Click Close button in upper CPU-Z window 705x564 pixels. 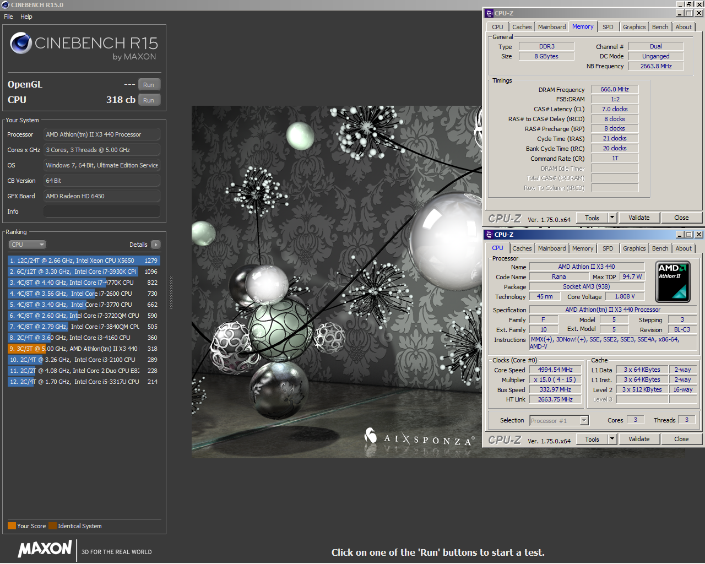tap(681, 218)
